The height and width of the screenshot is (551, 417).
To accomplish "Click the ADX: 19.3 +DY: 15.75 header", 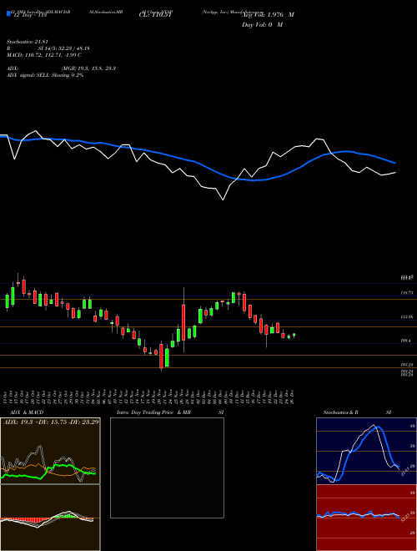I will point(51,422).
